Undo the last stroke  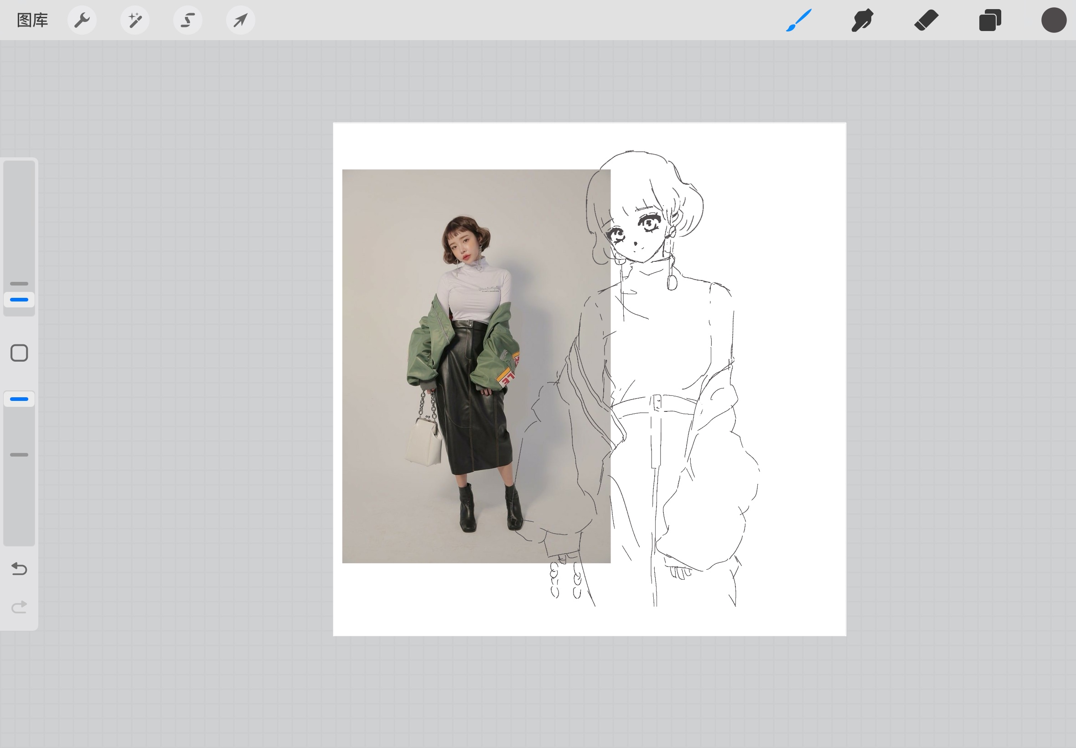[x=19, y=568]
